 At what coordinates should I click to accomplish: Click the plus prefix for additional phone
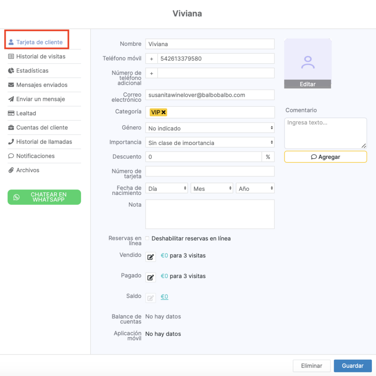point(151,73)
